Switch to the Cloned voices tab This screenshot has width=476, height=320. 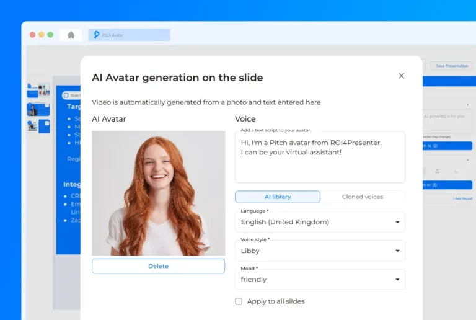point(363,197)
